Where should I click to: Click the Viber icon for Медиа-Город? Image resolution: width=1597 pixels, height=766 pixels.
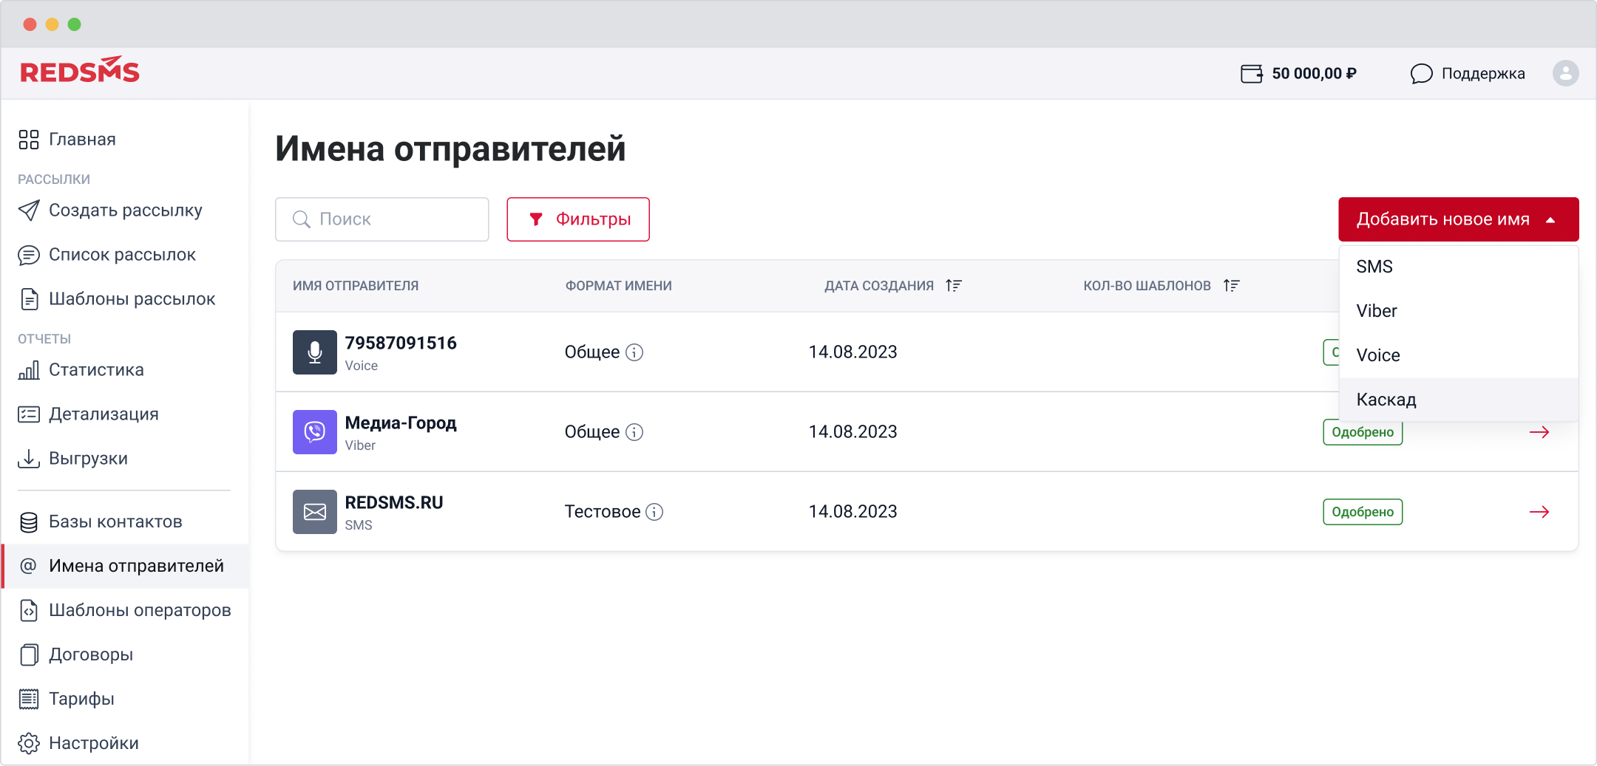(315, 432)
